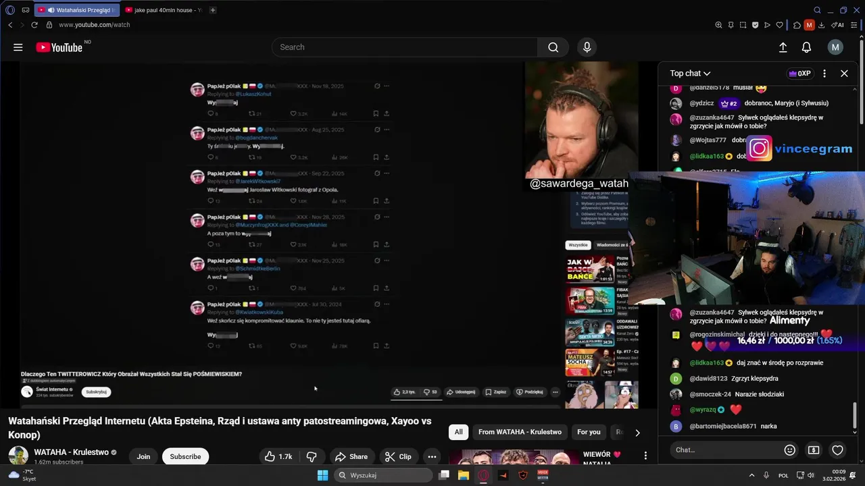Subscribe to WATAHA - Krulestwo
Image resolution: width=865 pixels, height=486 pixels.
pyautogui.click(x=185, y=456)
